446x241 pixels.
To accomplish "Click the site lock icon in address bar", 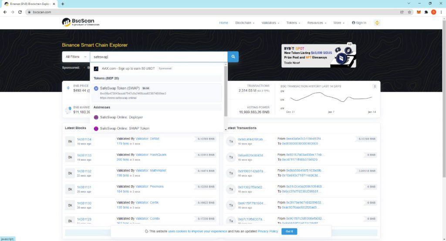I will tap(29, 12).
